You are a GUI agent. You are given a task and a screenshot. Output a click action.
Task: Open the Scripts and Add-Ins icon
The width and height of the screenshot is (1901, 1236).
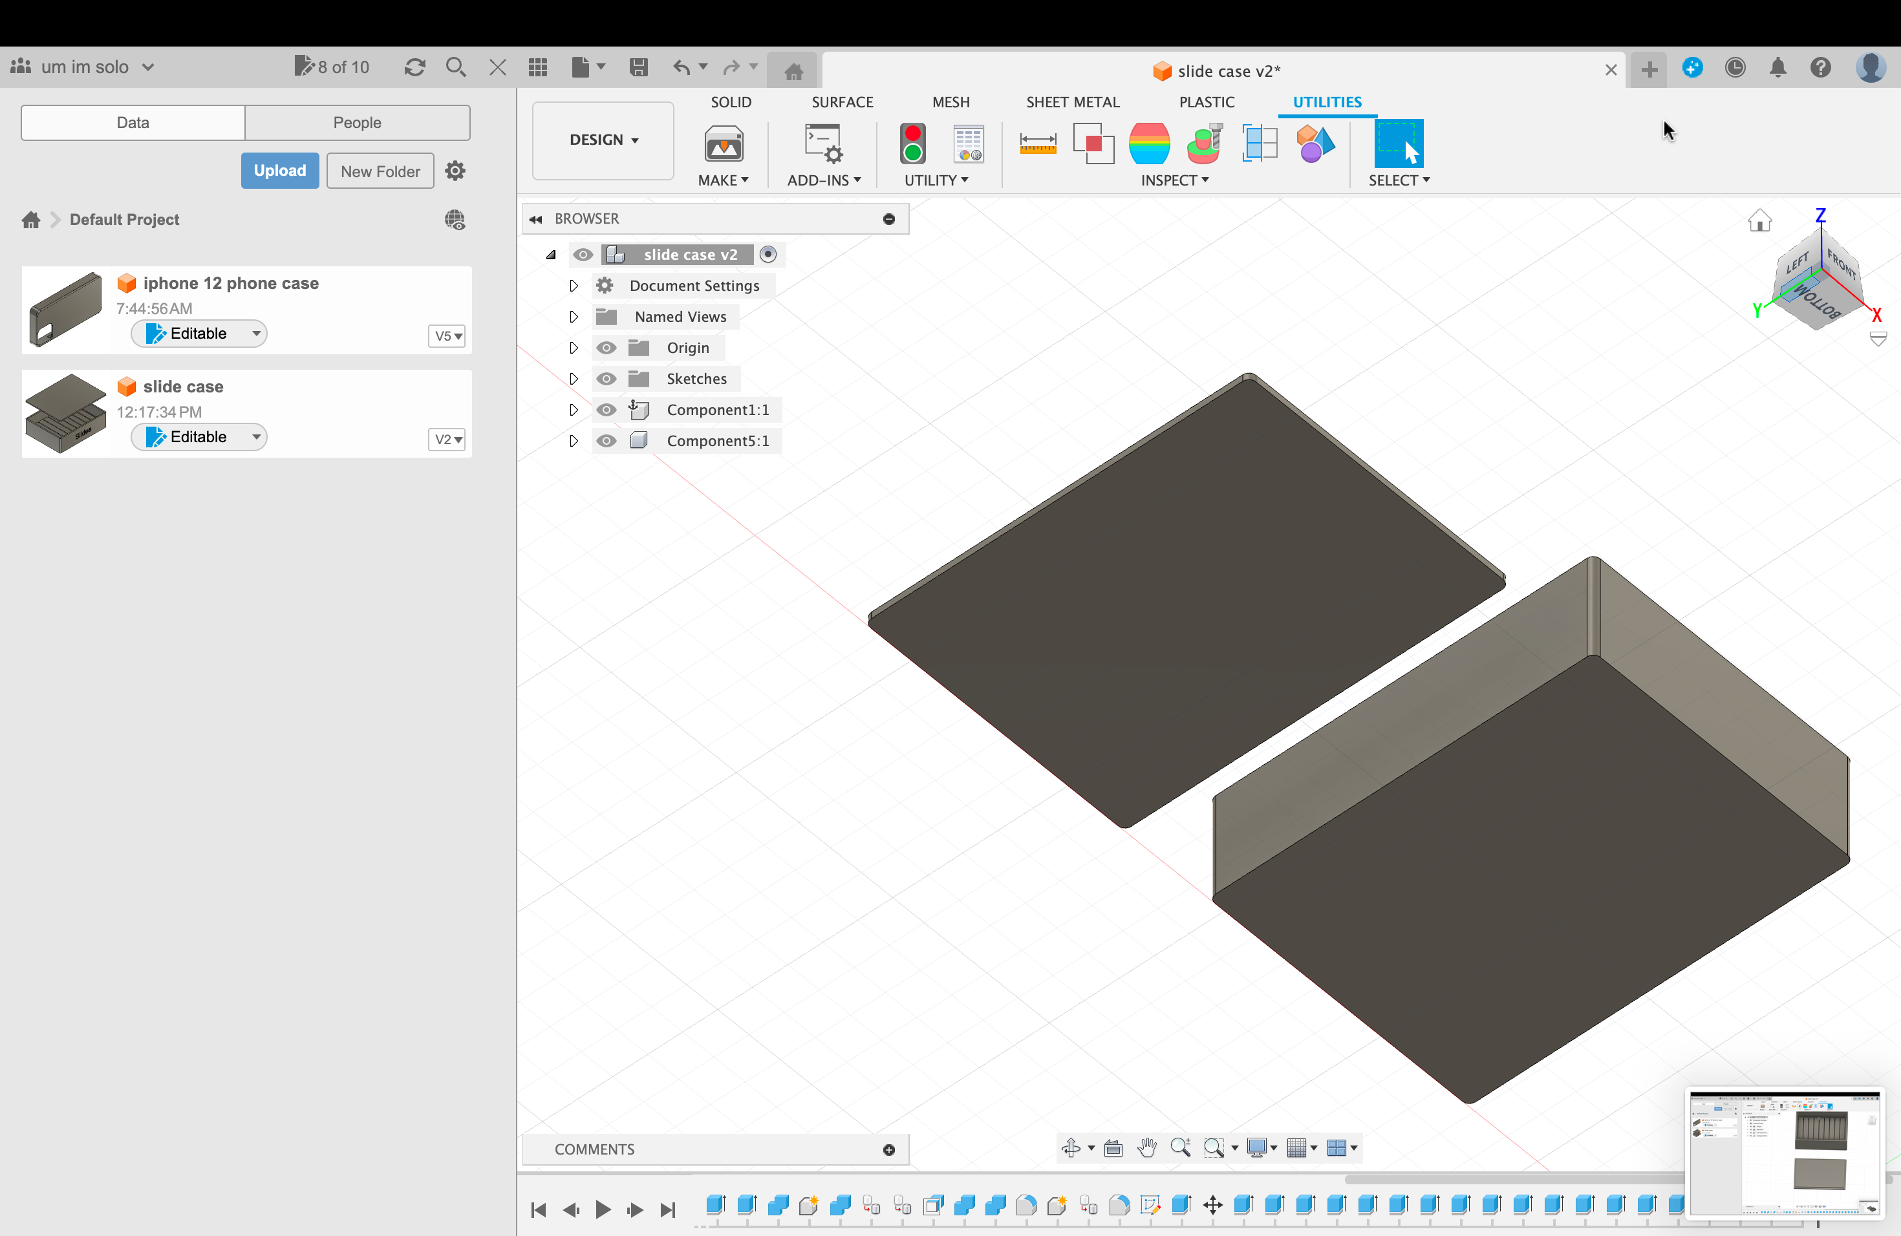(x=824, y=145)
